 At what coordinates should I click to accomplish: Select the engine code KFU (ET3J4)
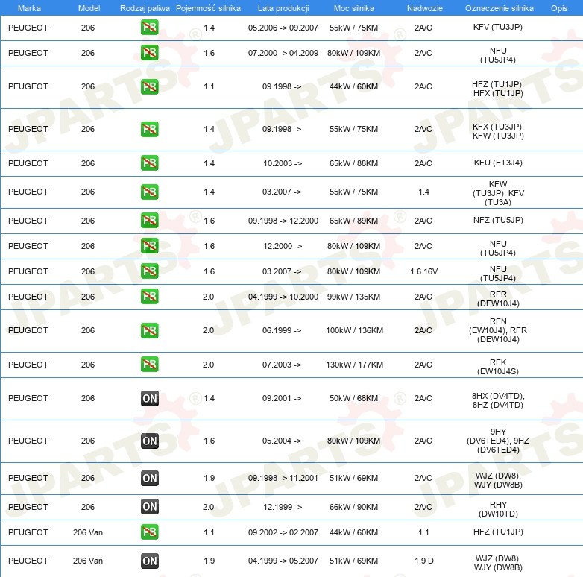pos(498,163)
